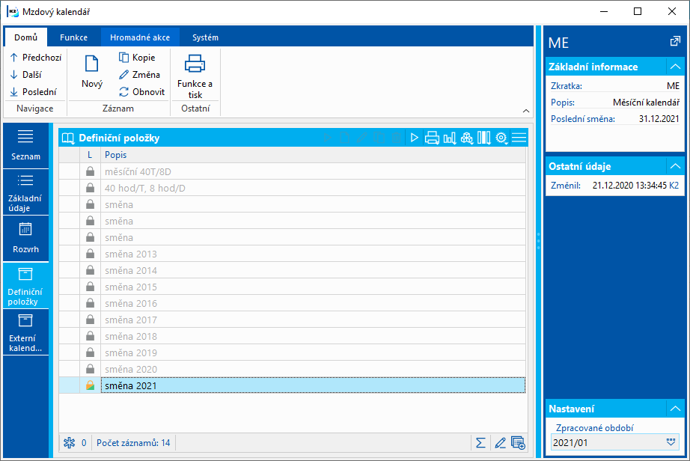Click the L column header
Screen dimensions: 690x461
[90, 155]
